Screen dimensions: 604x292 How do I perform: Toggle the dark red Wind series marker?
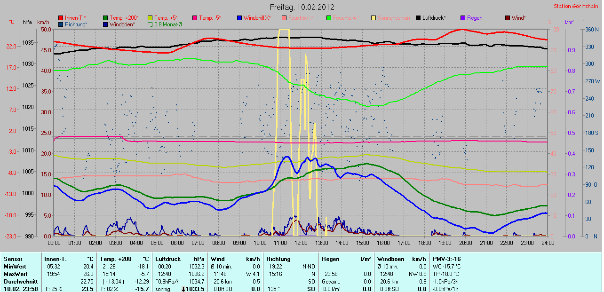(x=508, y=18)
